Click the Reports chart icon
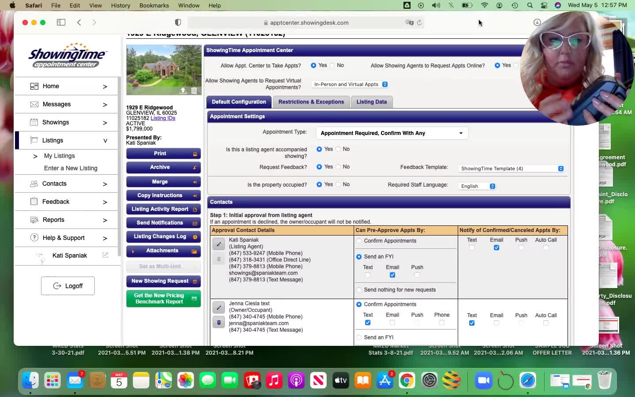 point(34,220)
